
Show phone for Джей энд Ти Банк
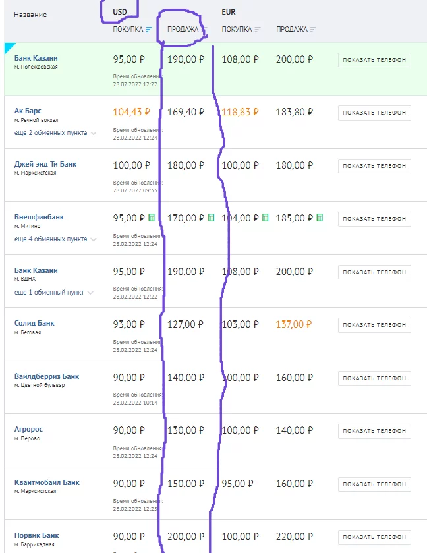click(x=374, y=165)
